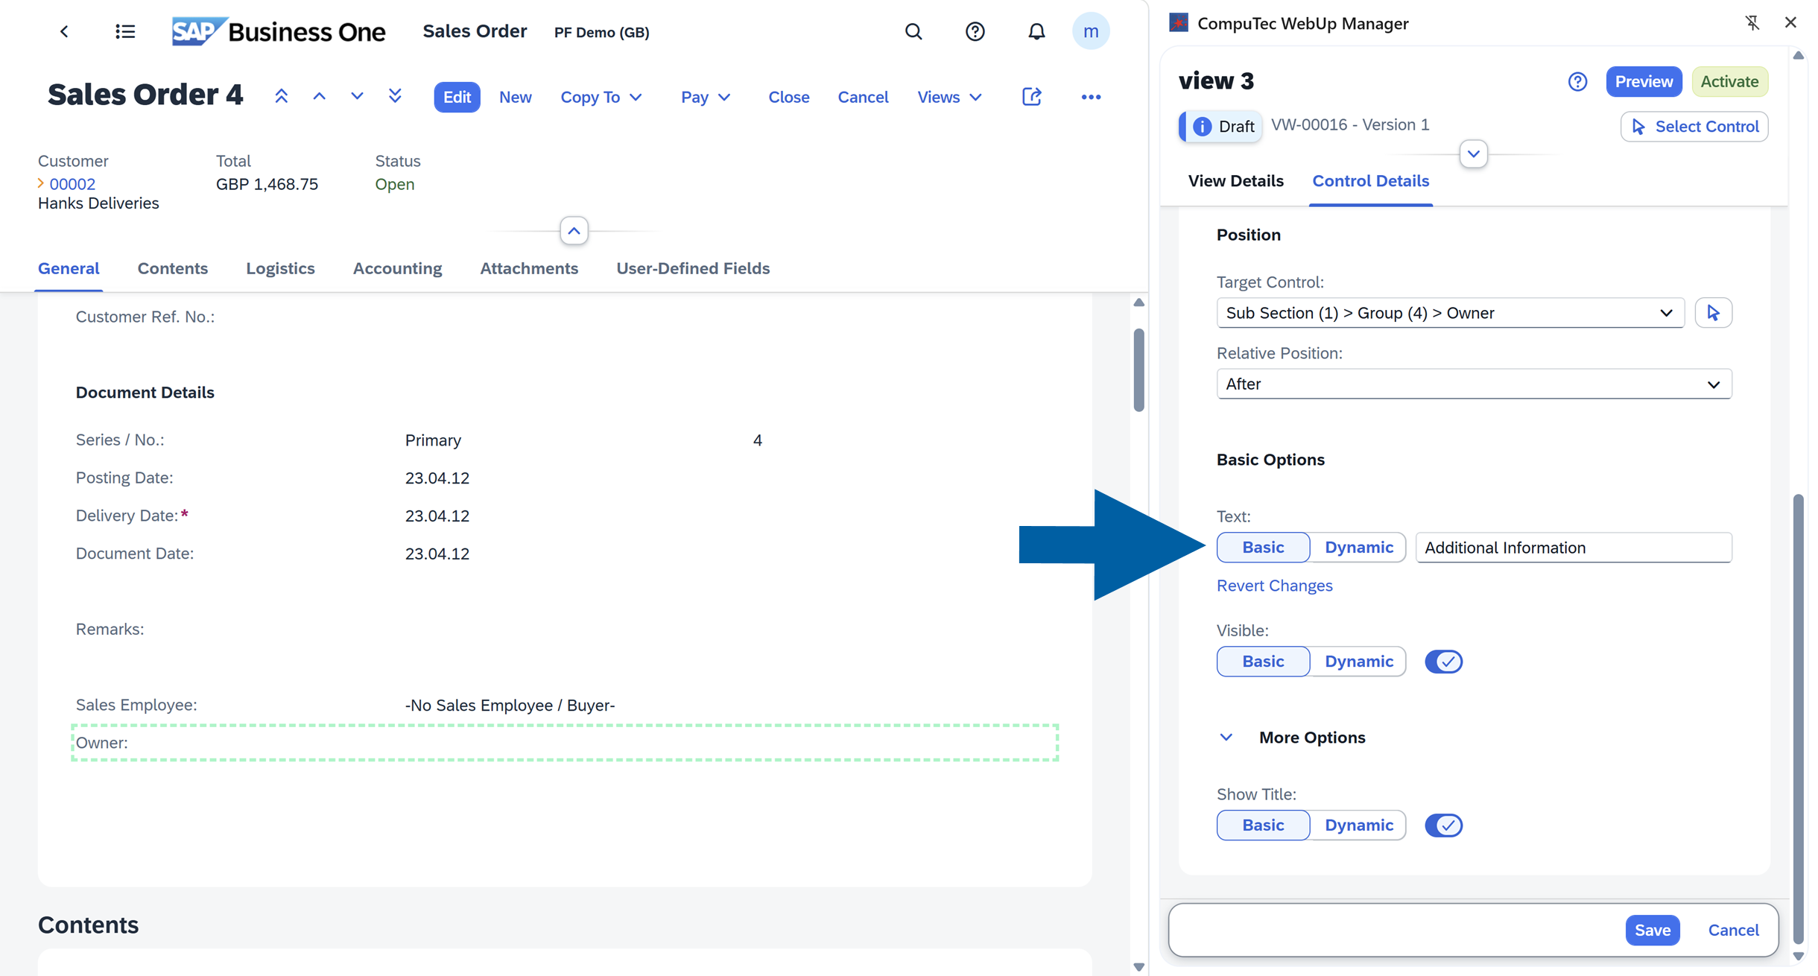Go to next record arrow
This screenshot has height=976, width=1818.
click(x=357, y=96)
